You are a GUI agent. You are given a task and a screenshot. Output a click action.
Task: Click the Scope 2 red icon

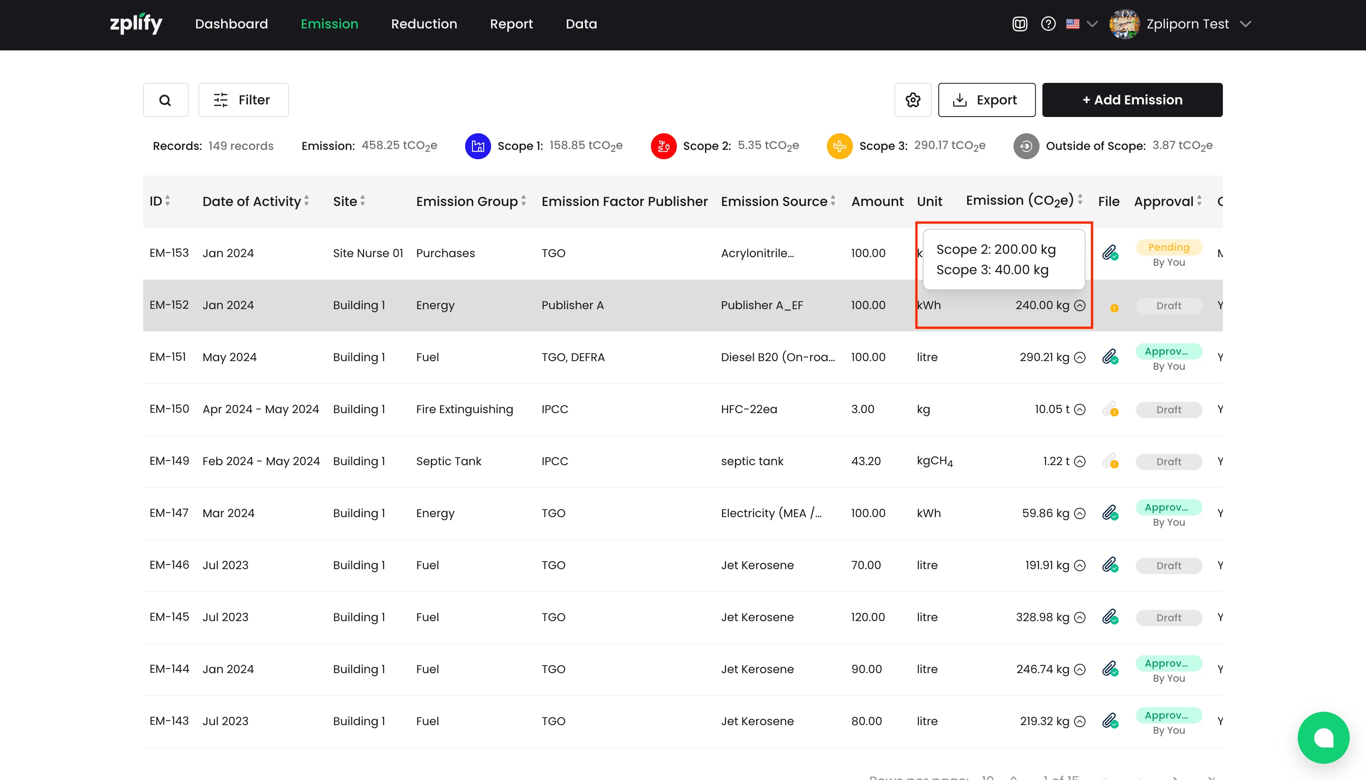click(663, 146)
